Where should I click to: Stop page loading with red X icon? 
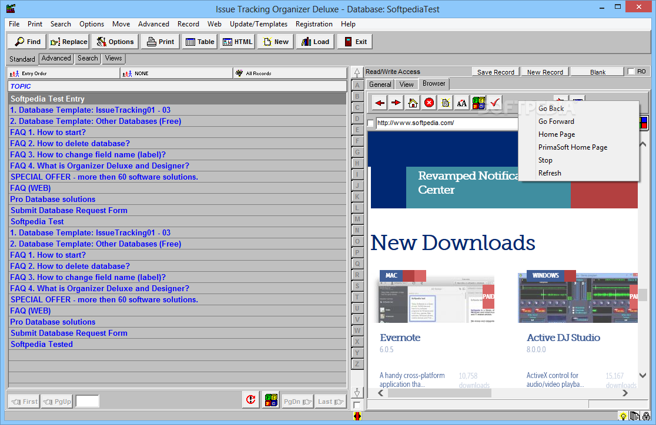(x=429, y=103)
